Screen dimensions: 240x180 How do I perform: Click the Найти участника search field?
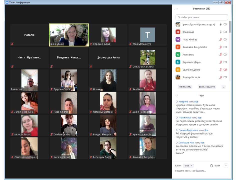[202, 17]
